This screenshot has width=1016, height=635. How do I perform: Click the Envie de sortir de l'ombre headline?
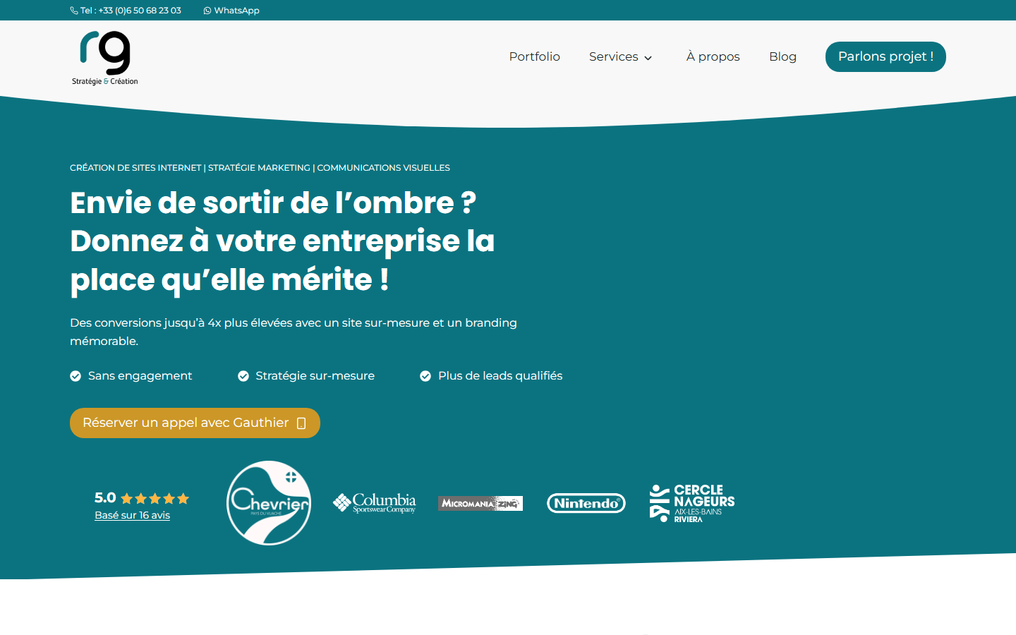pyautogui.click(x=282, y=241)
